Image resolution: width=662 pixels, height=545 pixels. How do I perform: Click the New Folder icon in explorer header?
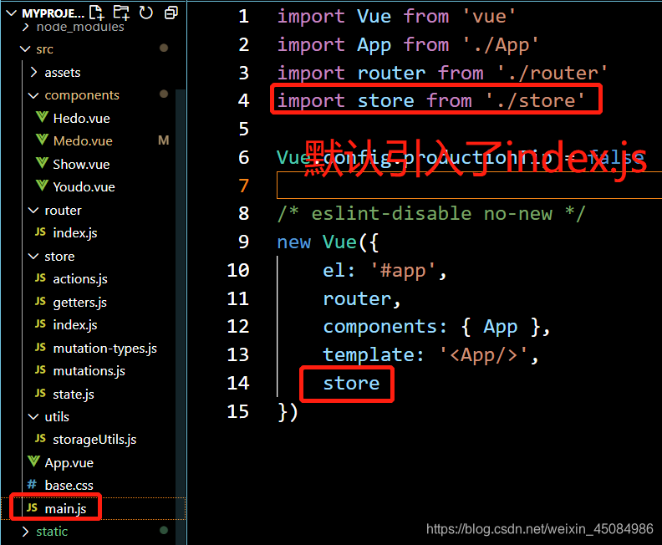tap(121, 13)
